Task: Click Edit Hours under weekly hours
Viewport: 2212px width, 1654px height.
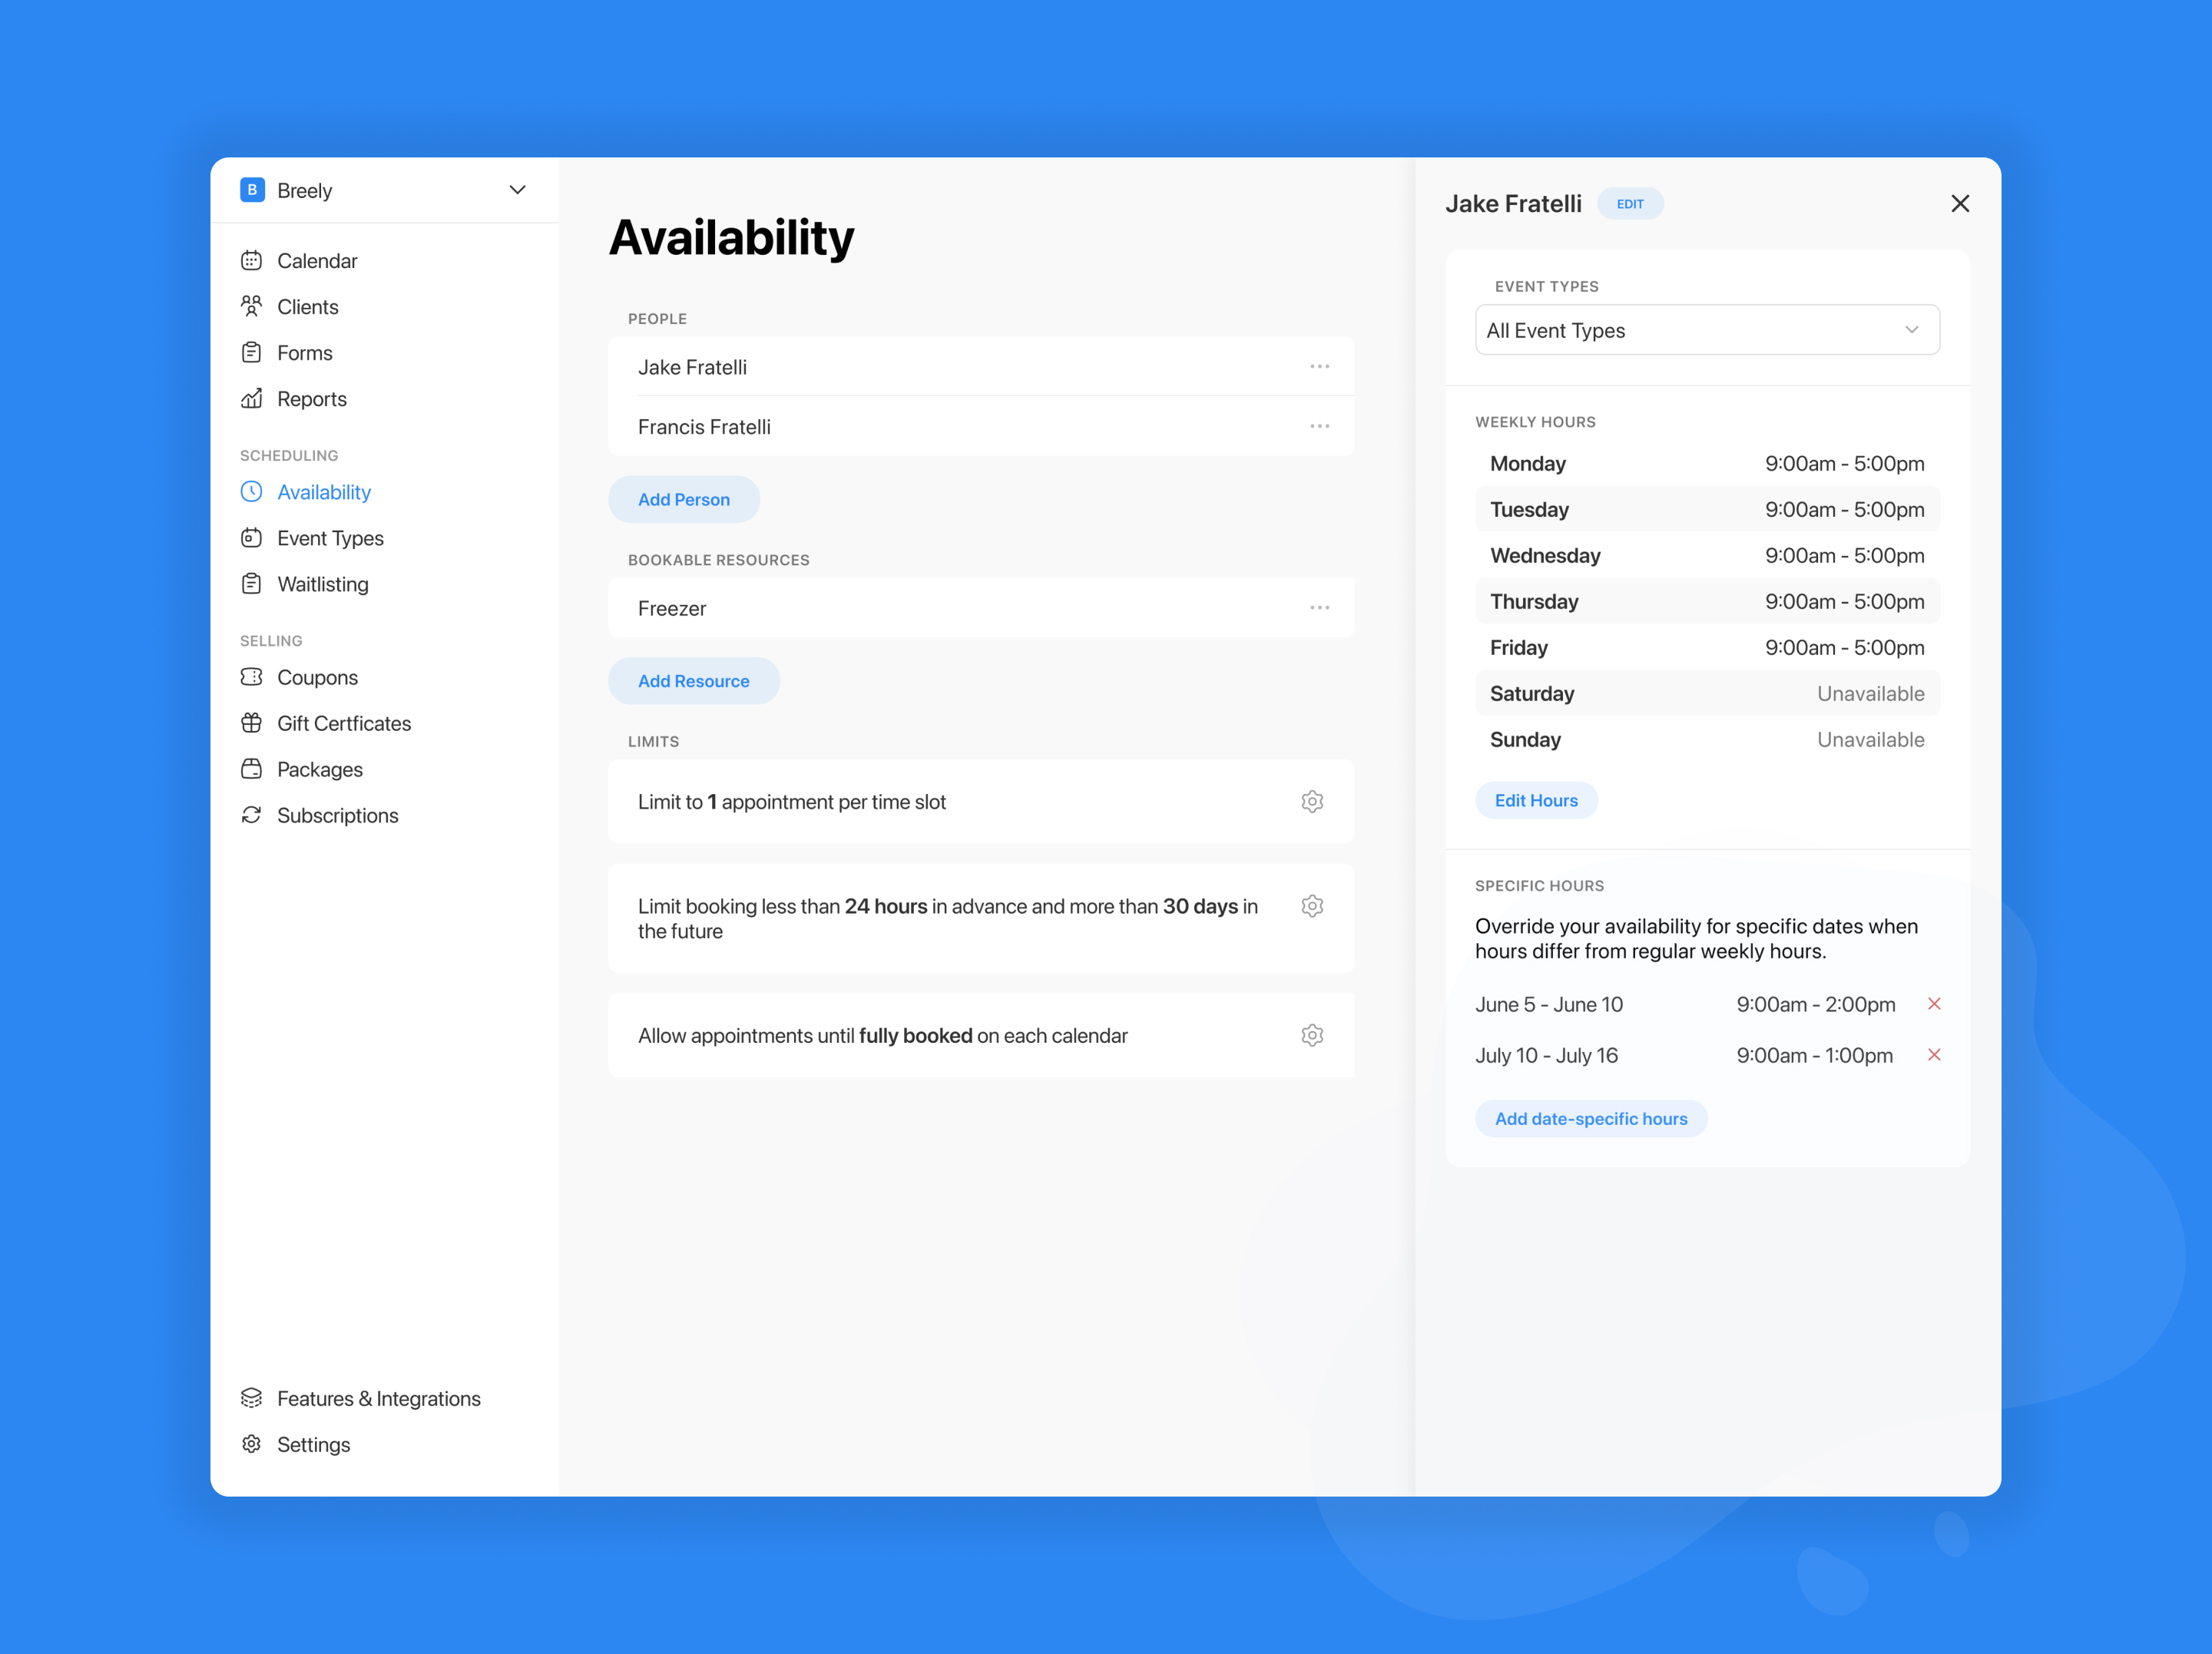Action: pyautogui.click(x=1536, y=800)
